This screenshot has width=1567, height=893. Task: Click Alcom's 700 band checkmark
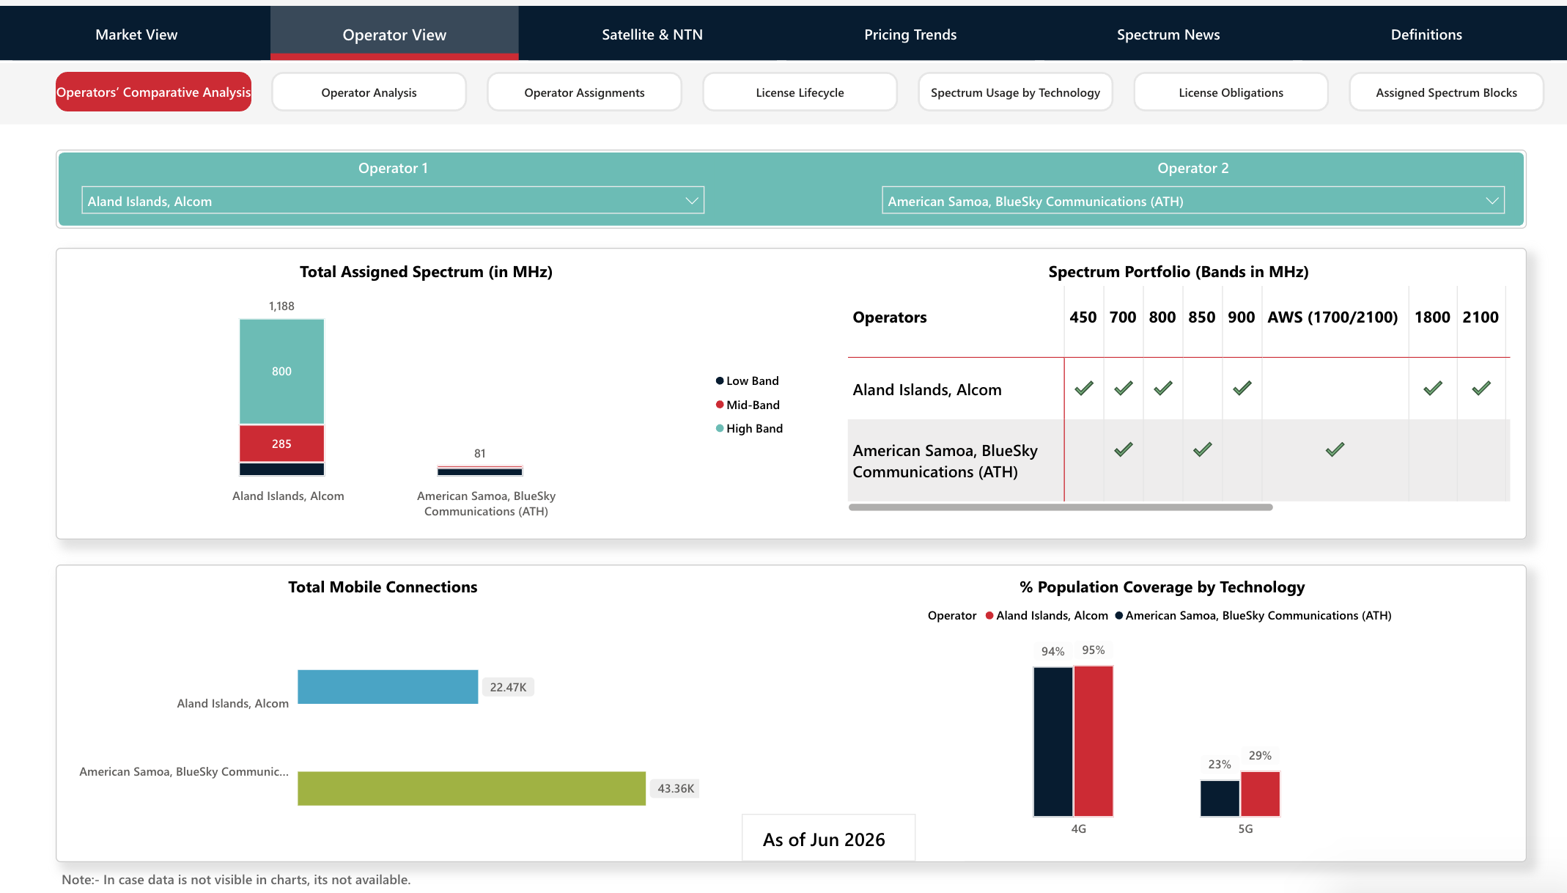tap(1123, 389)
